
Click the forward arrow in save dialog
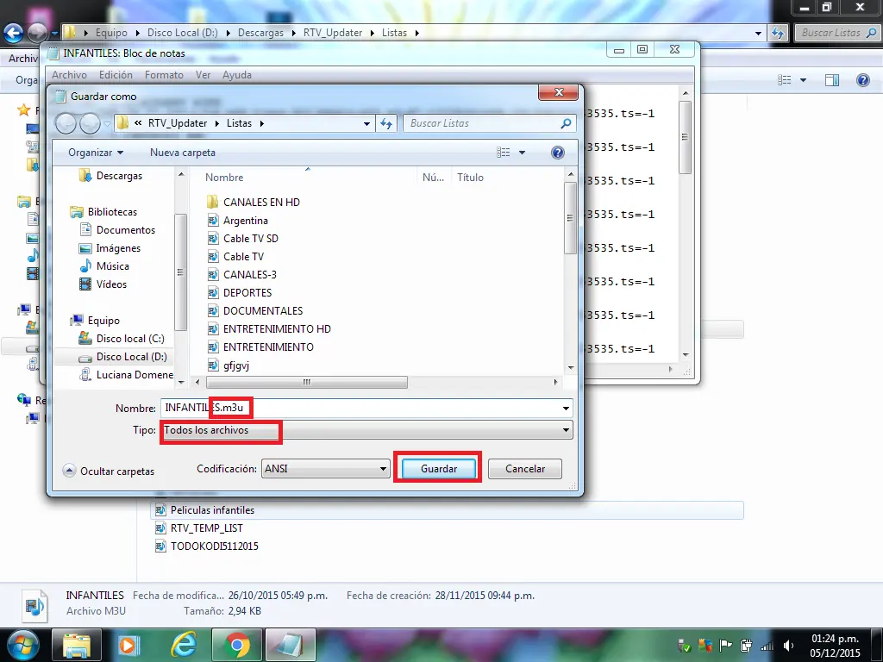(90, 123)
